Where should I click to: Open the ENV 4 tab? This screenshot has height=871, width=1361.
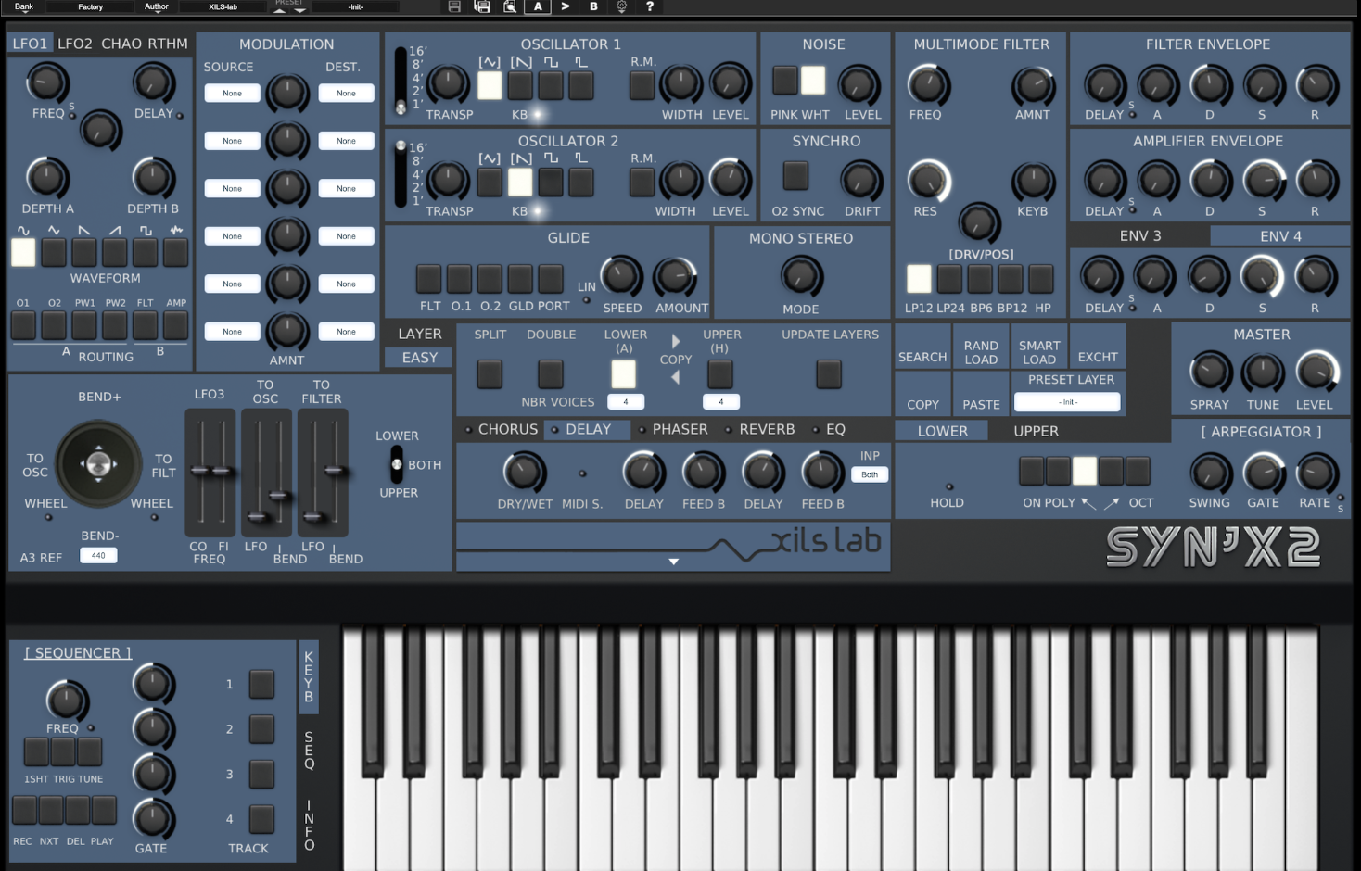[1280, 236]
